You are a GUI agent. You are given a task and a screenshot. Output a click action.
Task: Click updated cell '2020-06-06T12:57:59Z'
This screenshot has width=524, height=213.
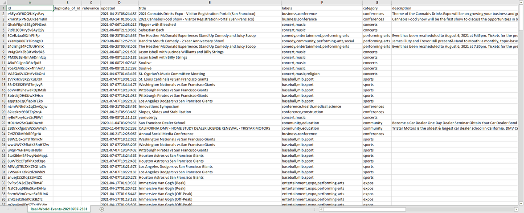pos(119,41)
